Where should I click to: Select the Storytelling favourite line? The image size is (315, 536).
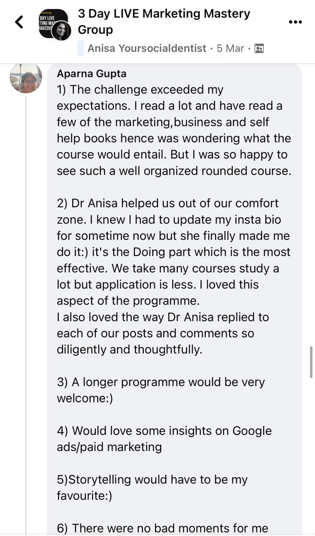pos(152,487)
